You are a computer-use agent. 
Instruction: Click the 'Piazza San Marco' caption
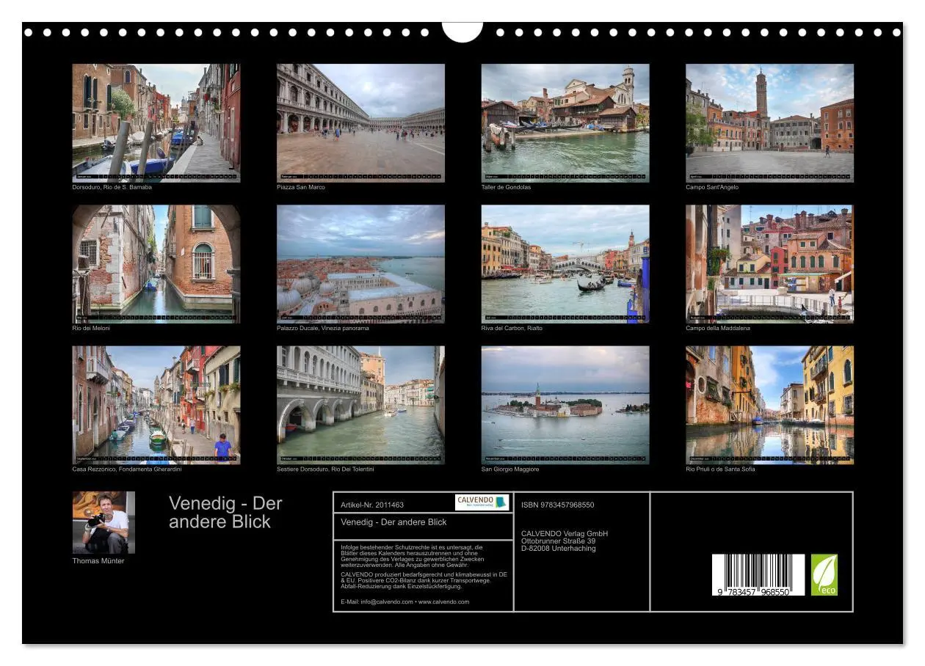301,187
